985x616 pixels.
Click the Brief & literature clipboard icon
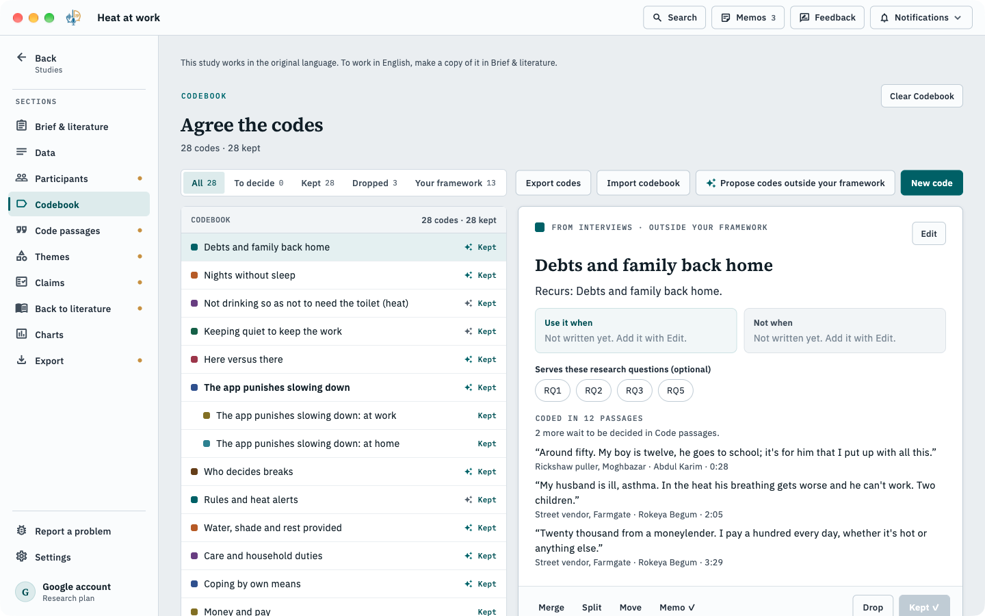point(22,126)
